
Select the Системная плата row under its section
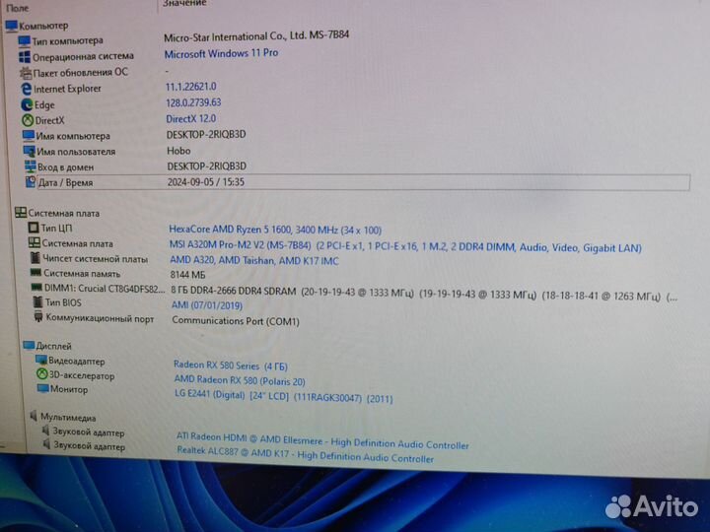point(78,243)
